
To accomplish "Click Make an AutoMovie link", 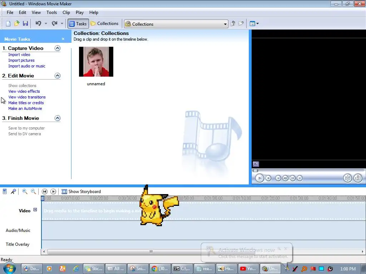I will click(25, 108).
